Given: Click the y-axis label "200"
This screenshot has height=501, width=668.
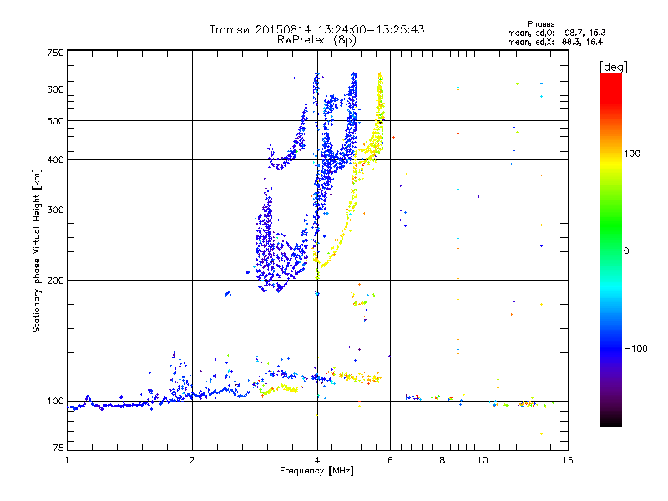Looking at the screenshot, I should [55, 280].
